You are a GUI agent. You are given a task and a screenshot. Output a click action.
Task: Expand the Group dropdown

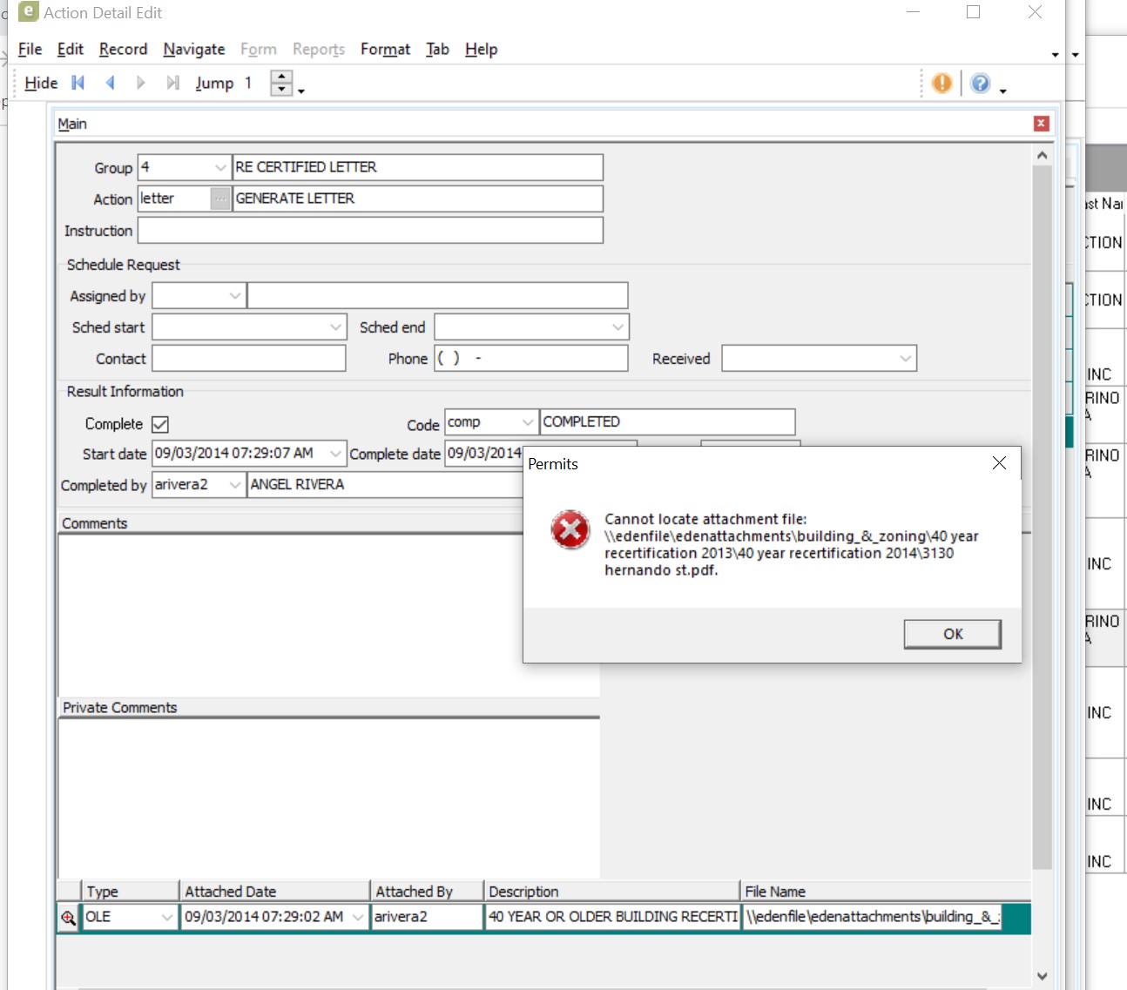220,167
